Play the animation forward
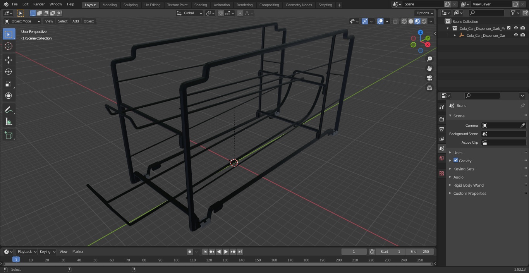 coord(226,252)
